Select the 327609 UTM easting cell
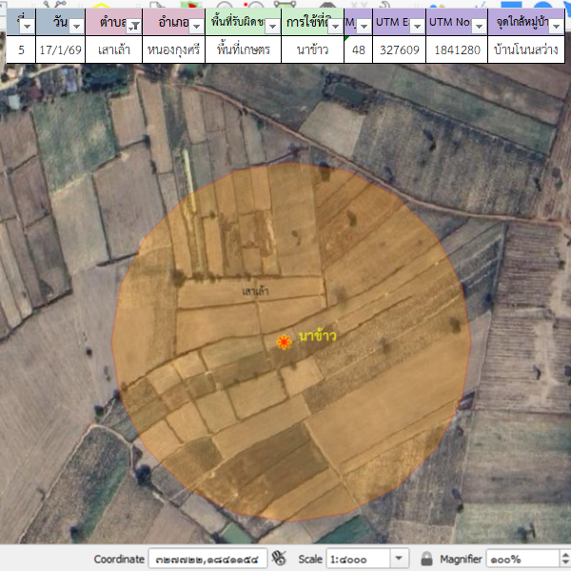This screenshot has height=571, width=571. pyautogui.click(x=397, y=49)
